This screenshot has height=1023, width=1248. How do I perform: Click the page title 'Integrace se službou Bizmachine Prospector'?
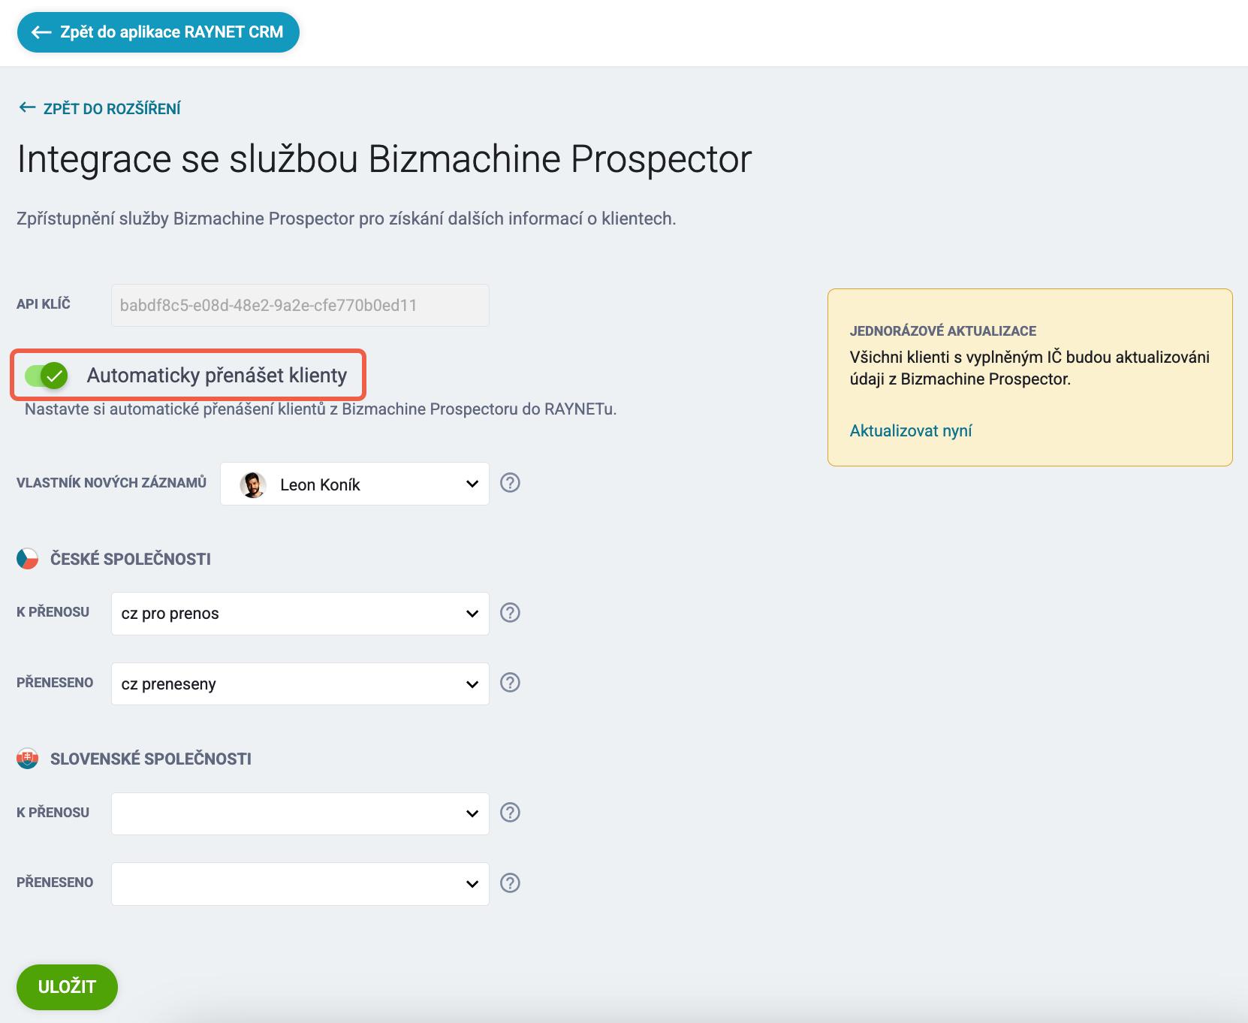click(x=384, y=159)
